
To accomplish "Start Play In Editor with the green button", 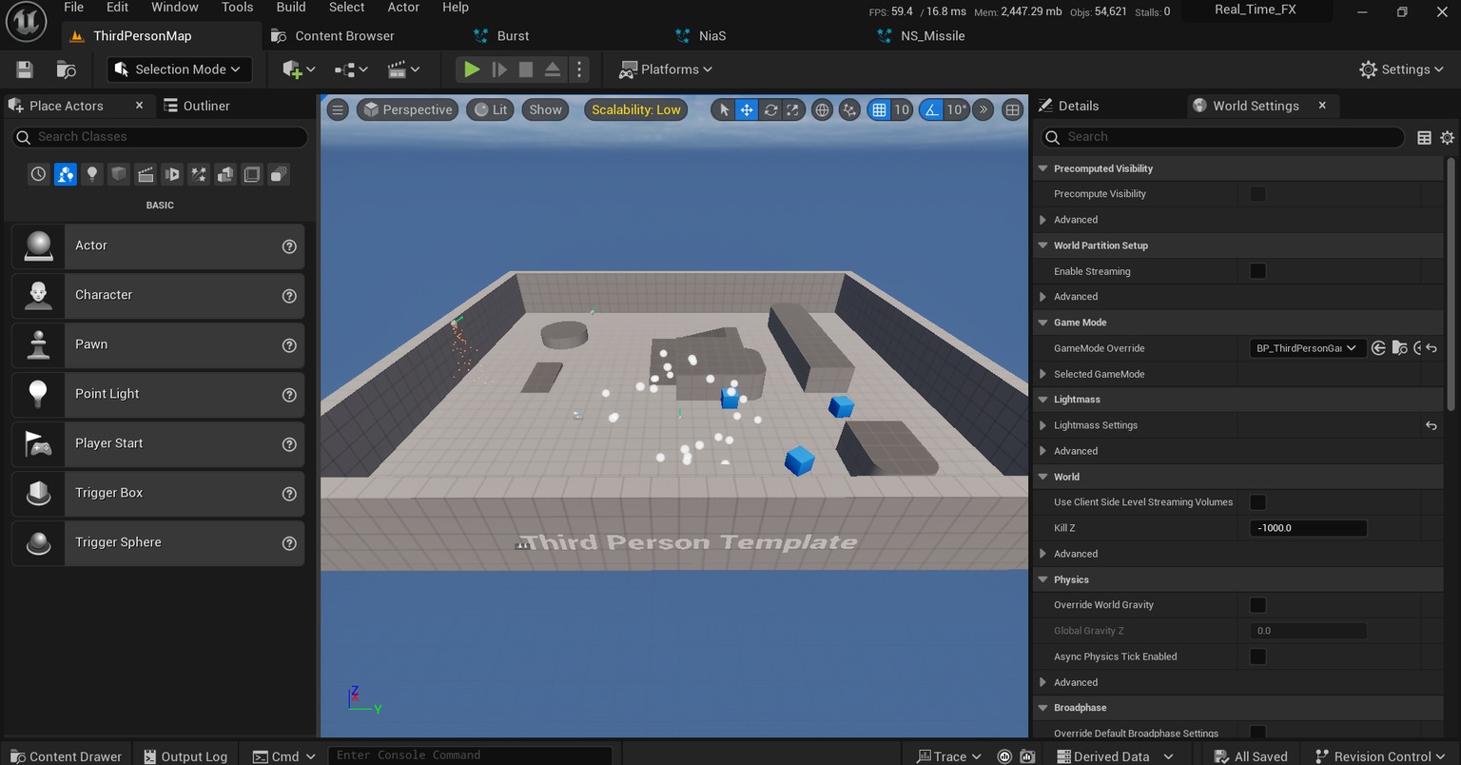I will click(x=471, y=69).
